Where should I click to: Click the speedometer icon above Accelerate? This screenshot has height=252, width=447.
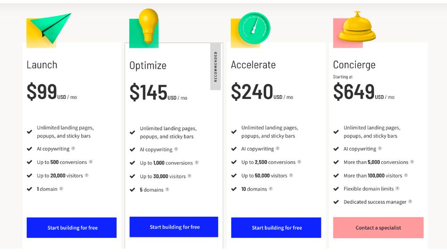253,27
